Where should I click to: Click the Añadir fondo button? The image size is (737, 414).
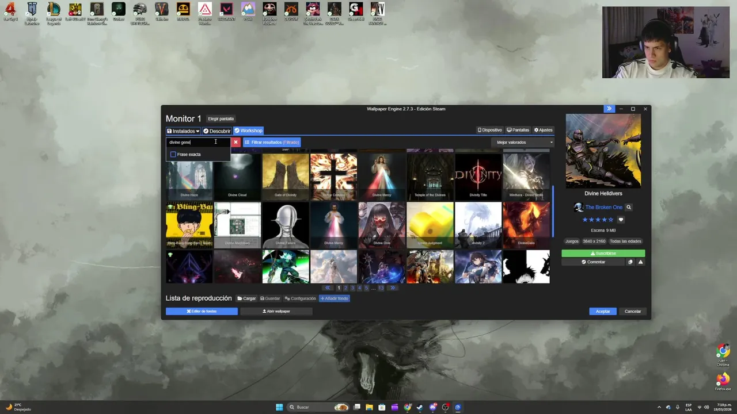coord(334,298)
